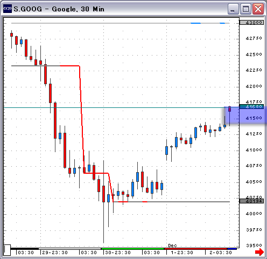Click the 2-03:30 time axis label

[221, 253]
